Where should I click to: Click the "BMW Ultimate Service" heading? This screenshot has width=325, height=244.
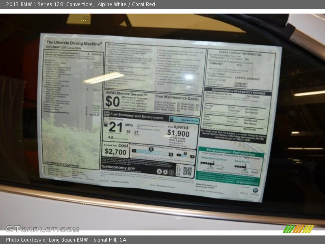coord(126,94)
